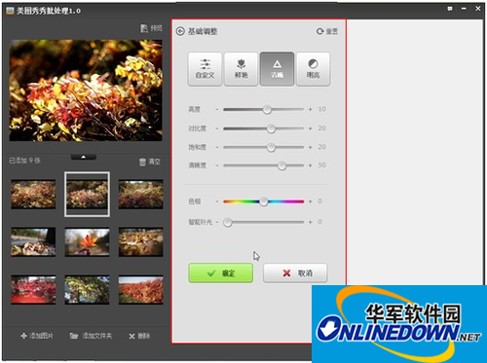Increase 对比度 with its plus button
The height and width of the screenshot is (363, 487).
pos(311,128)
